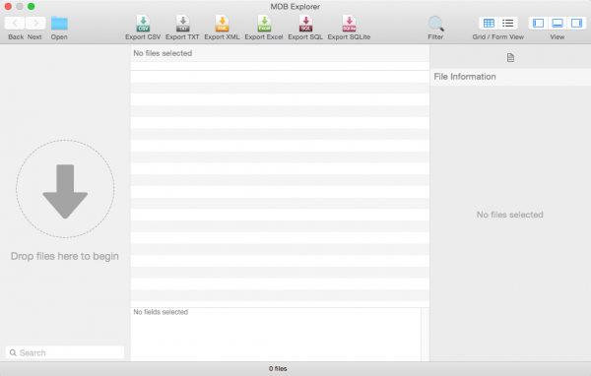Click the Export SQLite icon
Screen dimensions: 591x376
pyautogui.click(x=349, y=24)
